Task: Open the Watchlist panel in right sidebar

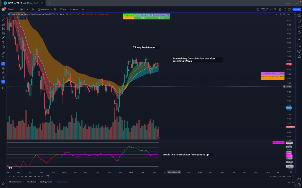Action: click(x=299, y=15)
